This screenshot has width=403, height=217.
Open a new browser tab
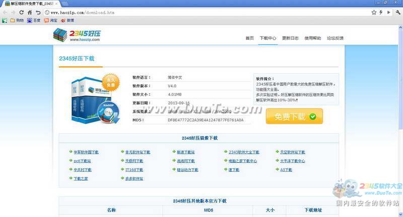click(64, 4)
